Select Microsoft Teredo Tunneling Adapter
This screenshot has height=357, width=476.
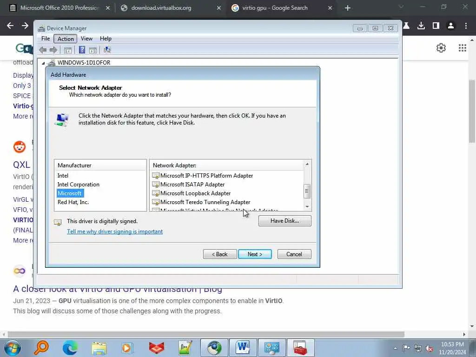[205, 202]
